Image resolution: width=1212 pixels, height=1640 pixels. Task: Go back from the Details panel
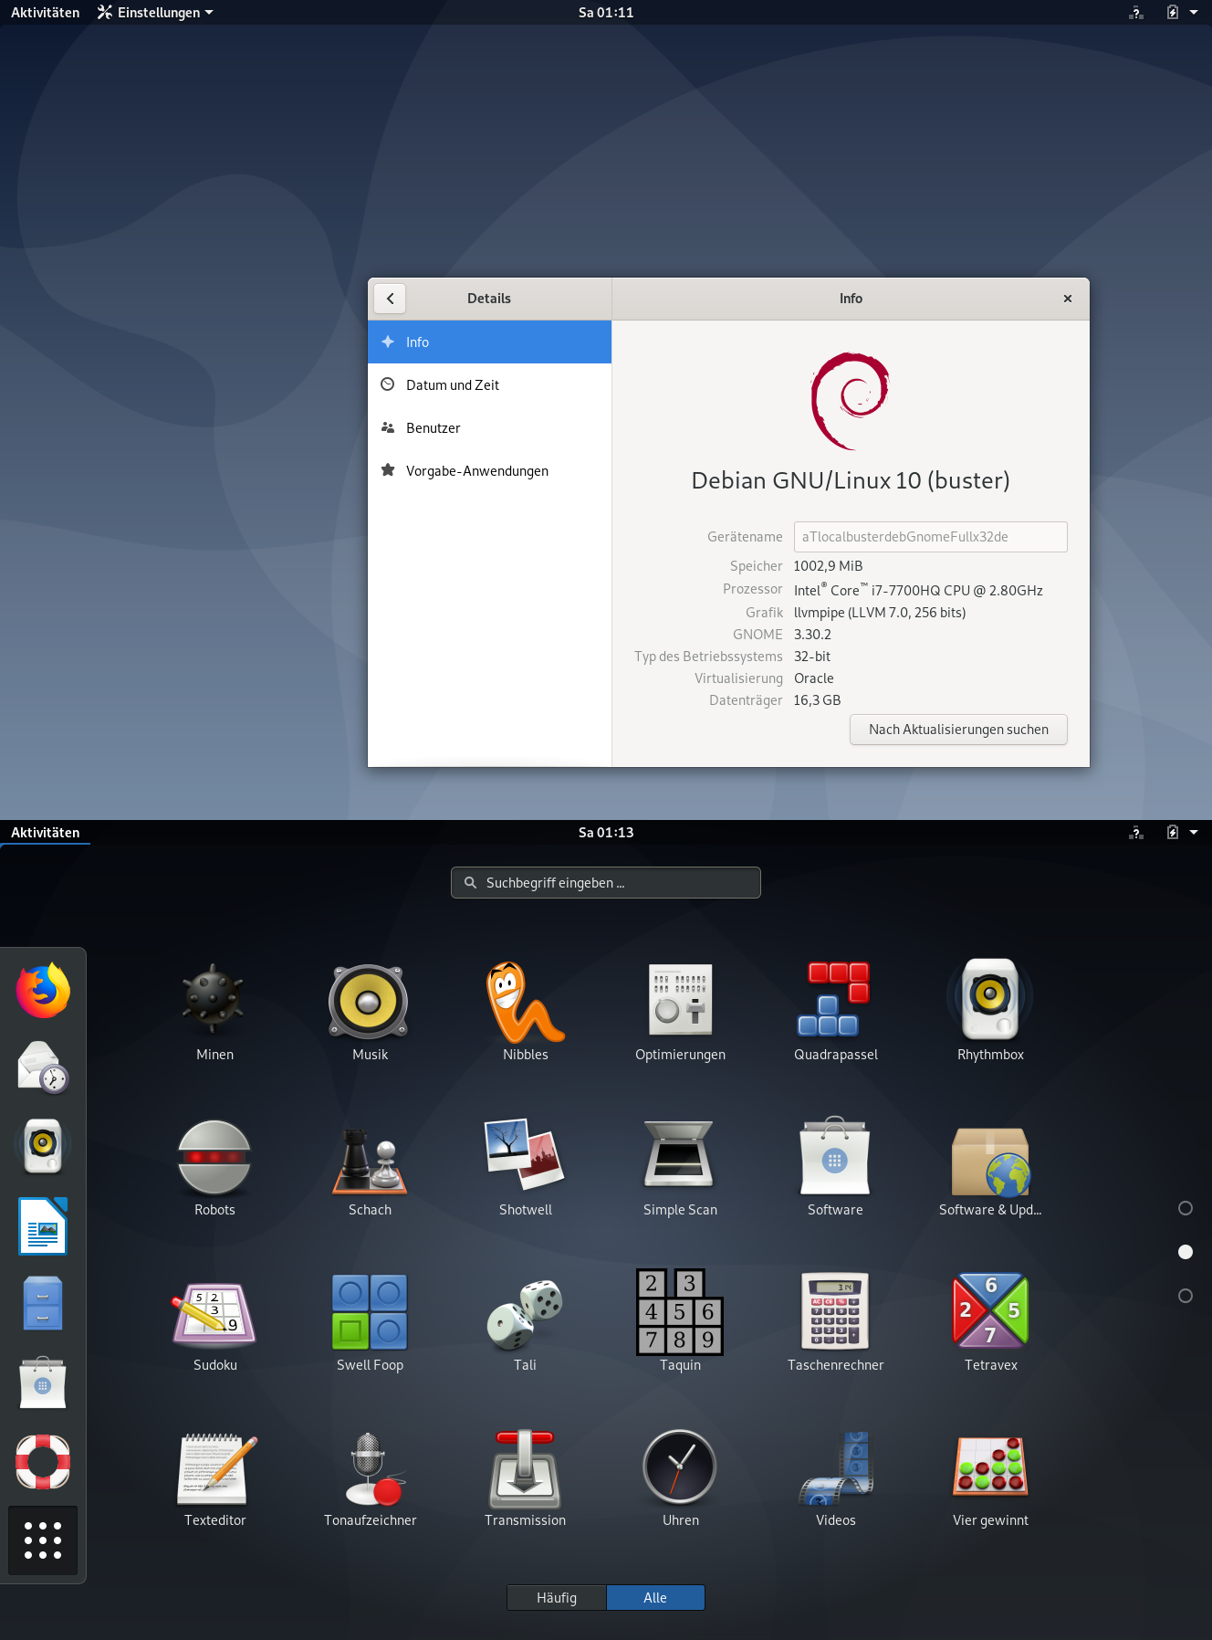click(391, 299)
